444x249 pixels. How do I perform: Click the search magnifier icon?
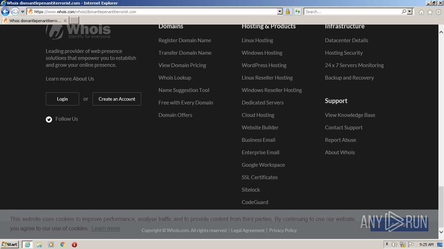click(404, 12)
